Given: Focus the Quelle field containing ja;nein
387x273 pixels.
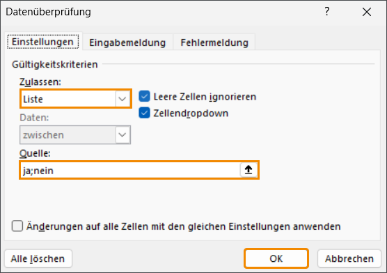Looking at the screenshot, I should [130, 170].
